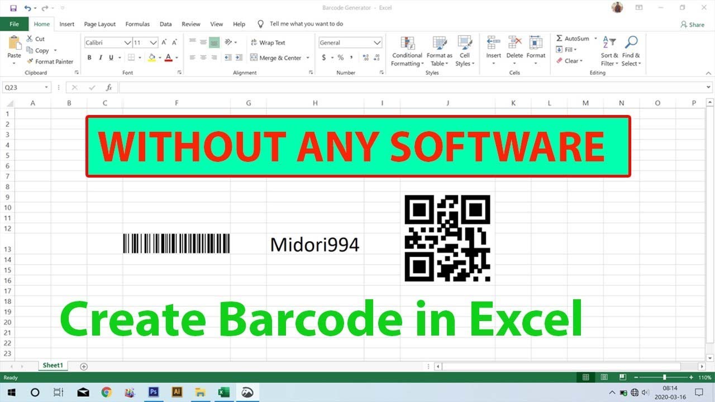Switch to the Sheet1 worksheet tab
715x402 pixels.
tap(53, 366)
